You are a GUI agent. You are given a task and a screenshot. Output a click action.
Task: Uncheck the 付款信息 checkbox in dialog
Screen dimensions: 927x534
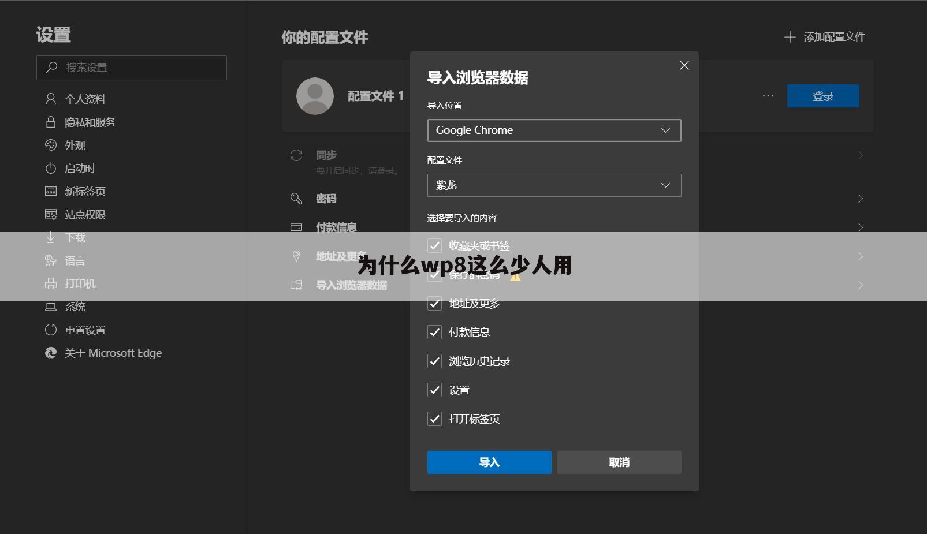point(434,333)
